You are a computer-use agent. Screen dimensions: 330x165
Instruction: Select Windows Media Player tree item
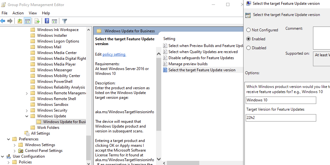(x=56, y=64)
